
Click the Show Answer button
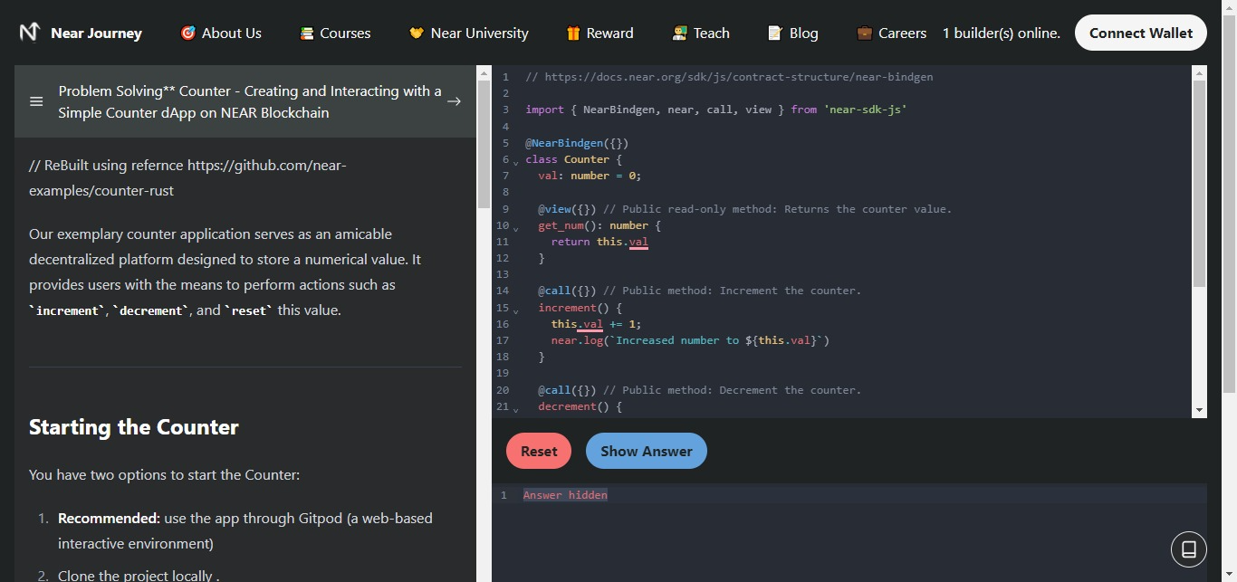click(x=647, y=451)
